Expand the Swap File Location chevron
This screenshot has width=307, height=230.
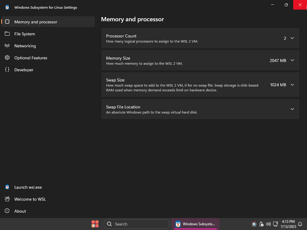pos(292,109)
